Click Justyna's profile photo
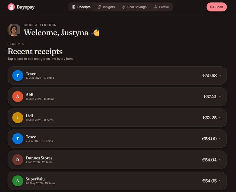The width and height of the screenshot is (236, 192). click(x=14, y=30)
